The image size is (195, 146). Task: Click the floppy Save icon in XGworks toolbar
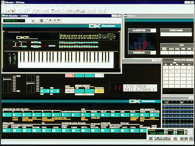(x=13, y=11)
